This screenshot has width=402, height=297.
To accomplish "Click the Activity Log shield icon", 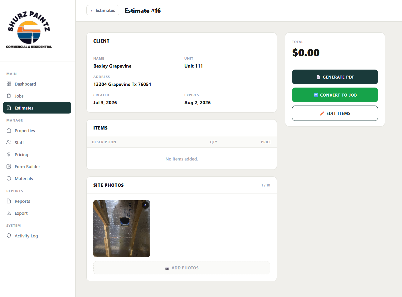I will pyautogui.click(x=9, y=236).
